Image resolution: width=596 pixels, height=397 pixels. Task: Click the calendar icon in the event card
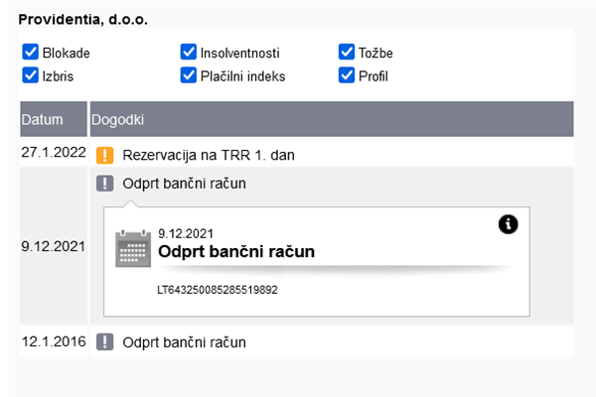pos(133,248)
